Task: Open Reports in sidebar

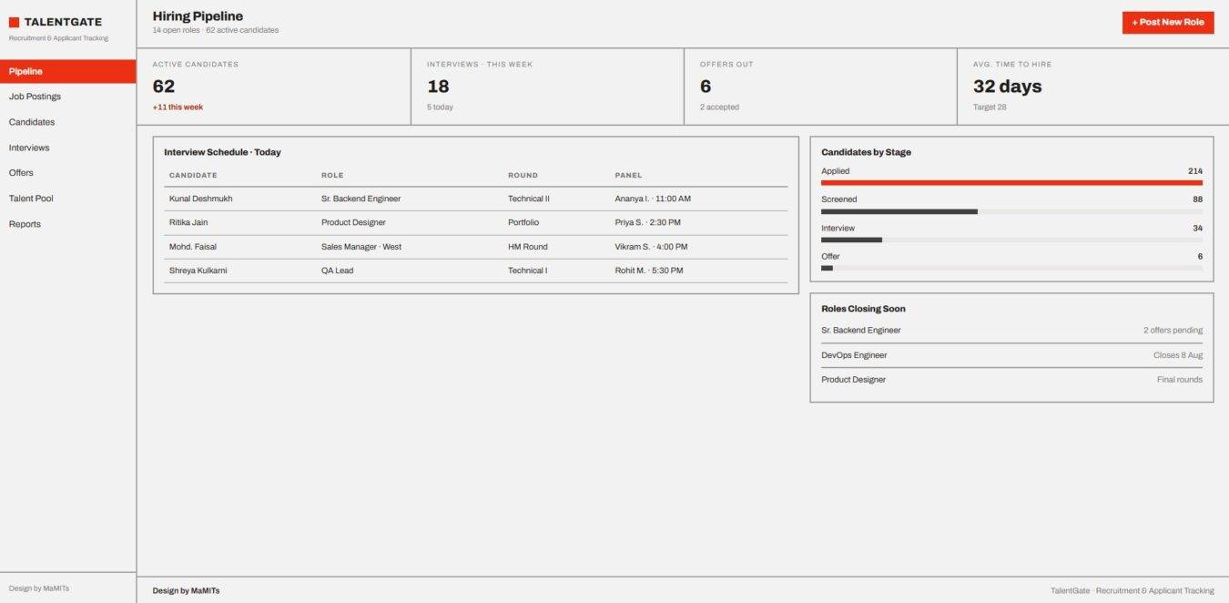Action: coord(68,224)
